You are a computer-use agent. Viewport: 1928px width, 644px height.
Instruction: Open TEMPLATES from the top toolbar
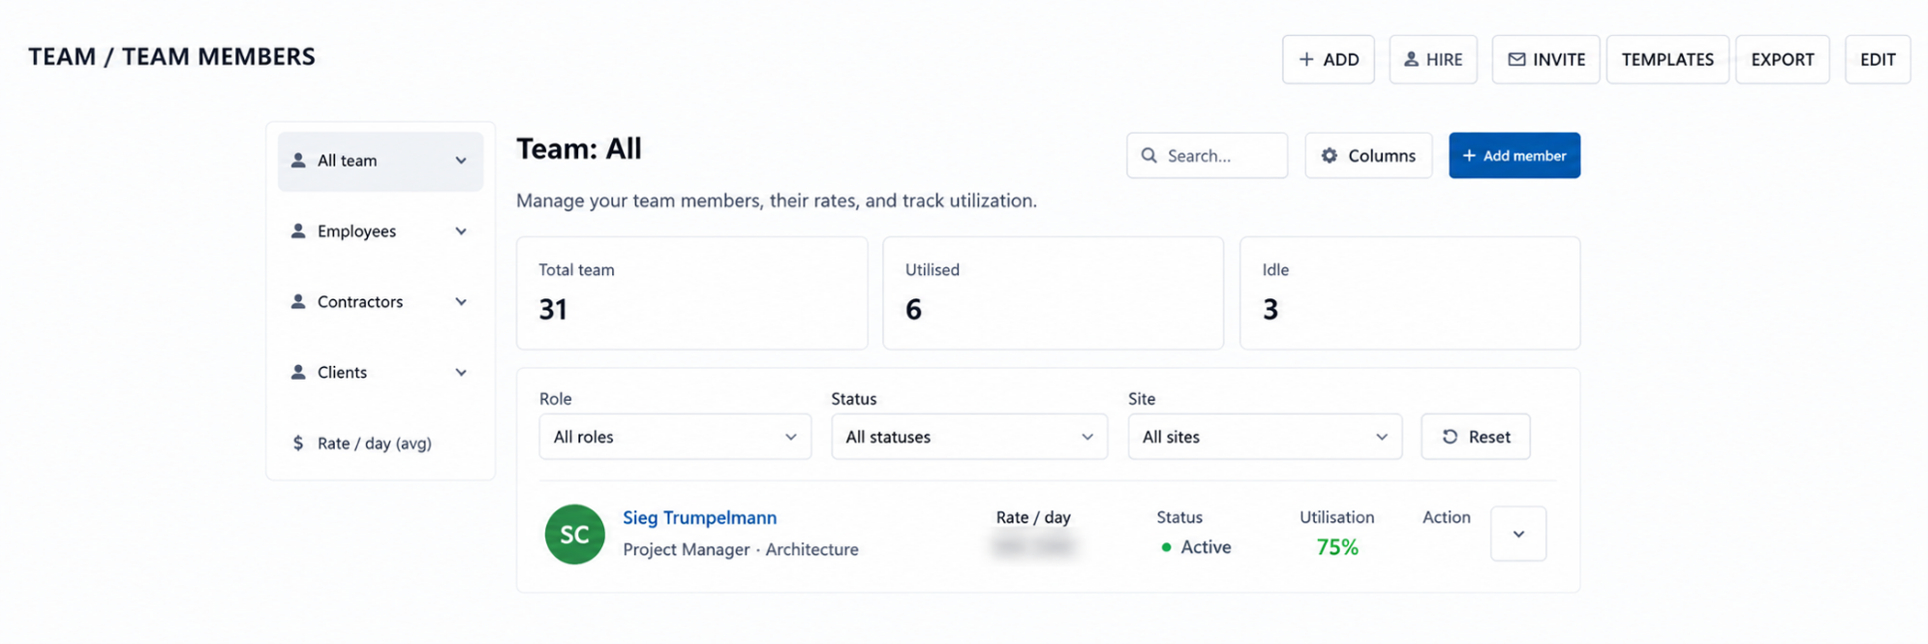pos(1667,59)
